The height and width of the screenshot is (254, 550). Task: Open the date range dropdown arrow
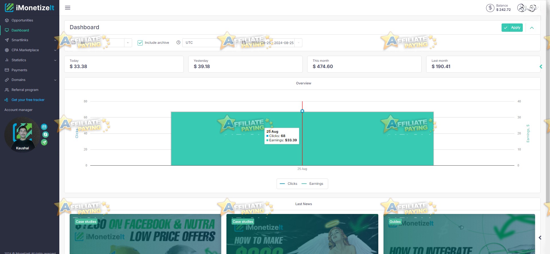click(x=298, y=43)
